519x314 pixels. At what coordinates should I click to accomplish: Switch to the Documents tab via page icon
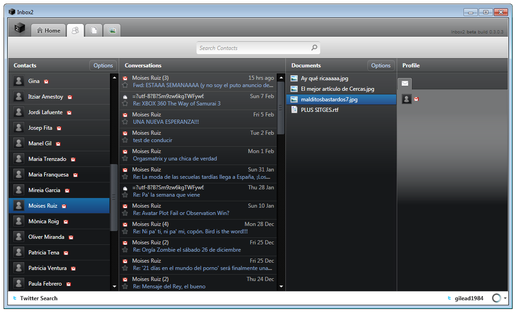94,30
